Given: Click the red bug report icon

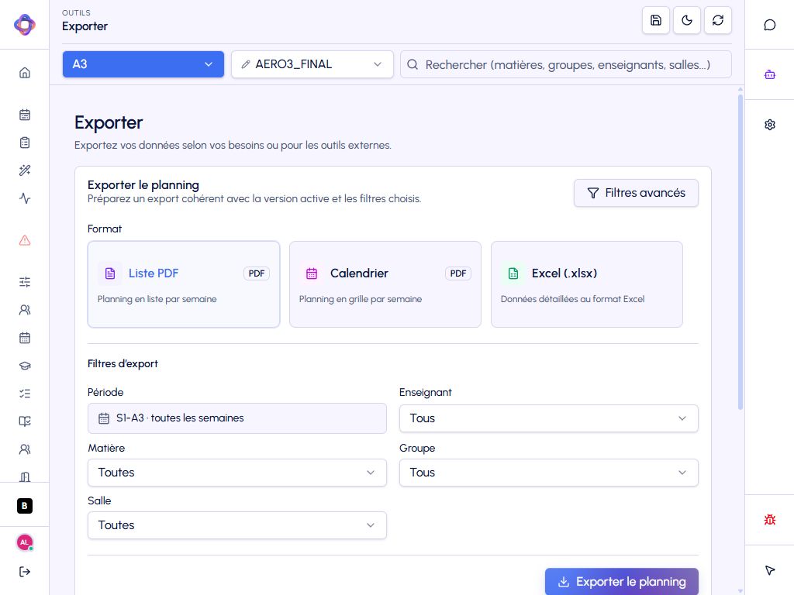Looking at the screenshot, I should click(770, 520).
